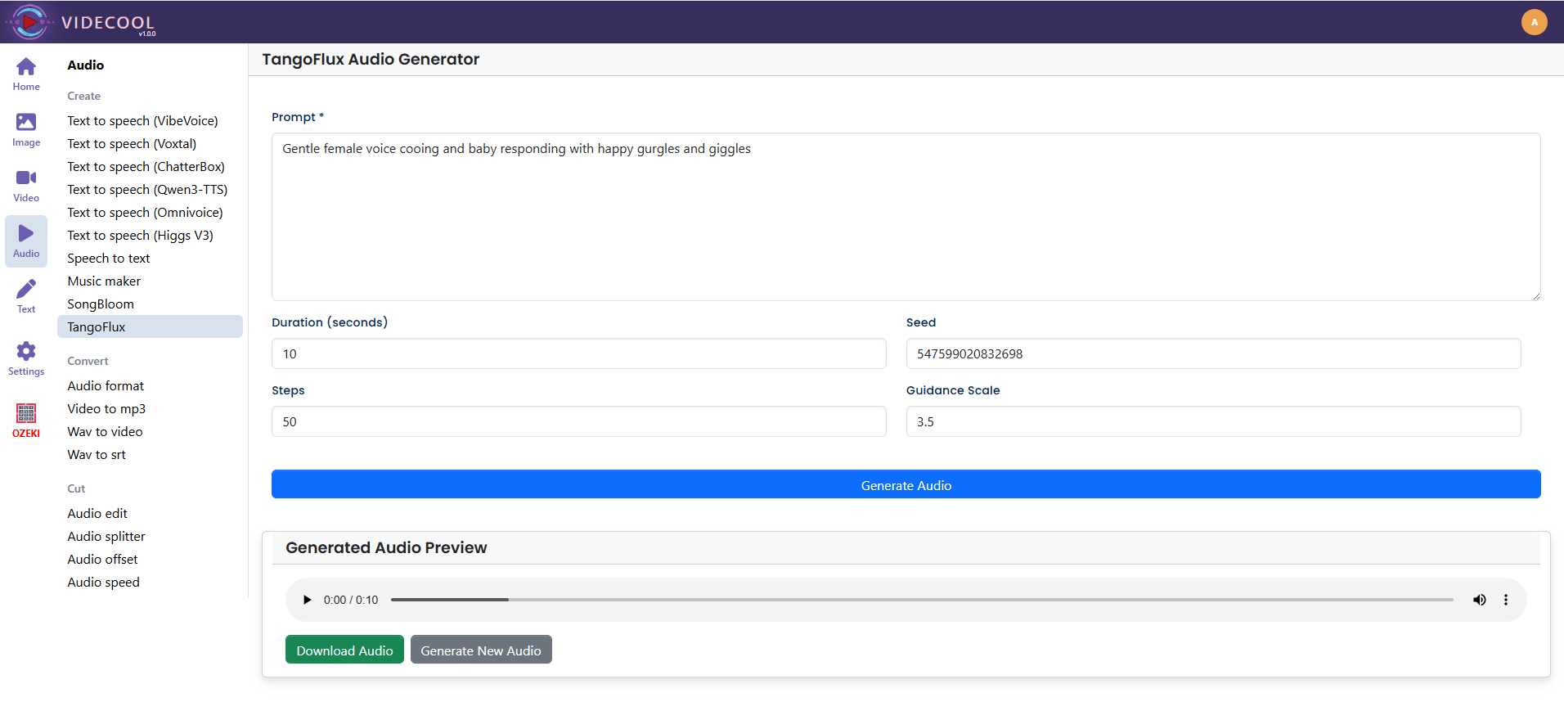Click the Audio panel heading
This screenshot has width=1564, height=702.
[x=85, y=65]
